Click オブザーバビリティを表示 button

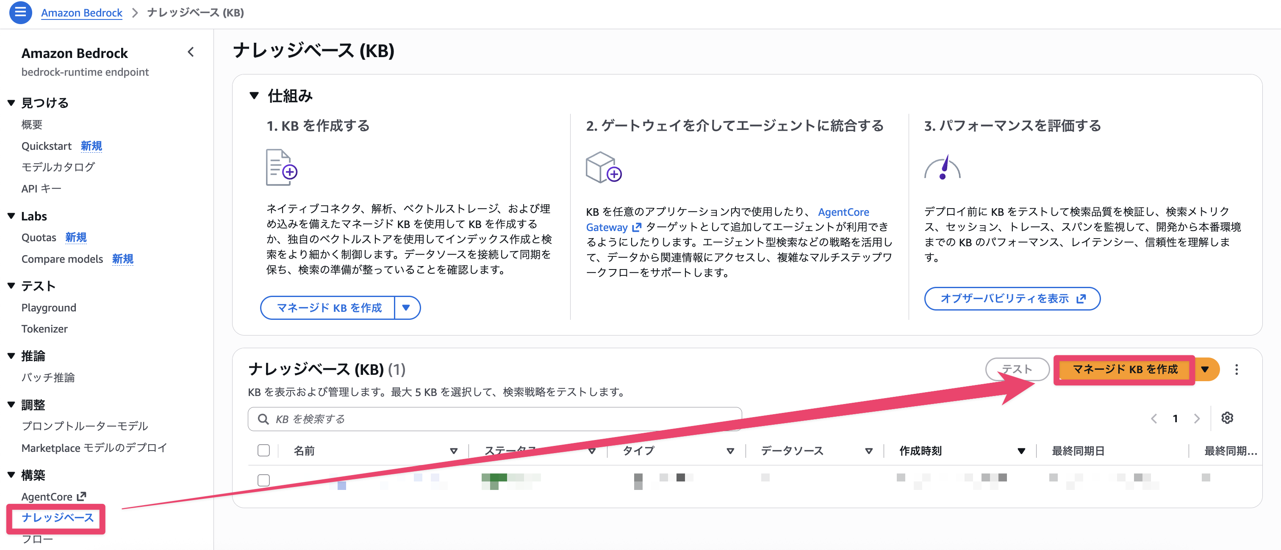pyautogui.click(x=1012, y=299)
